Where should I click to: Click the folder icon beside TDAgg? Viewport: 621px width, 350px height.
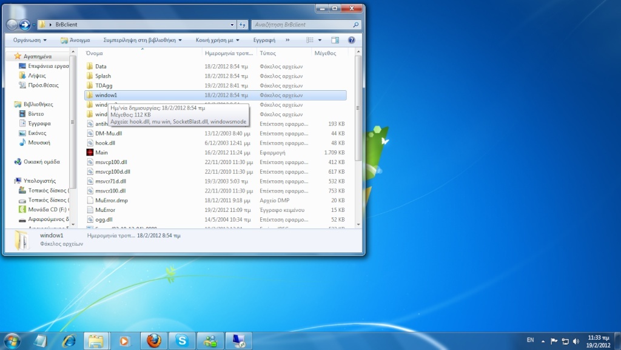point(90,85)
